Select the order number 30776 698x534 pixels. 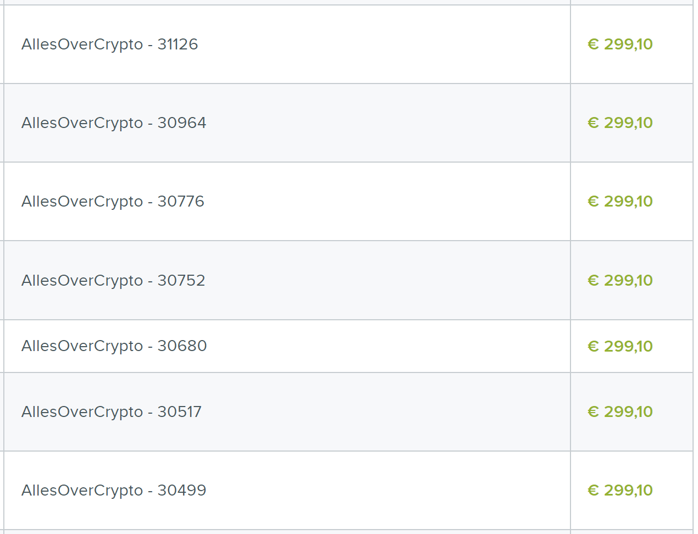[181, 201]
